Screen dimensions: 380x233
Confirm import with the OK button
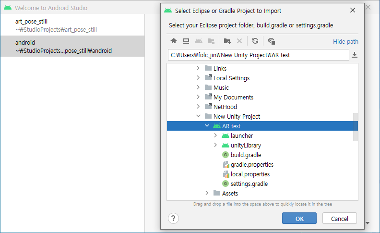tap(299, 219)
